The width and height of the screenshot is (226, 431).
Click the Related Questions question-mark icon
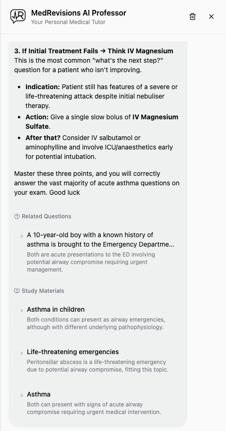click(x=17, y=216)
